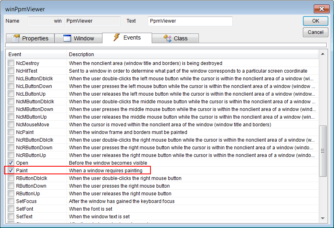The image size is (334, 228).
Task: Click the Events tab lightning bolt icon
Action: click(x=117, y=37)
